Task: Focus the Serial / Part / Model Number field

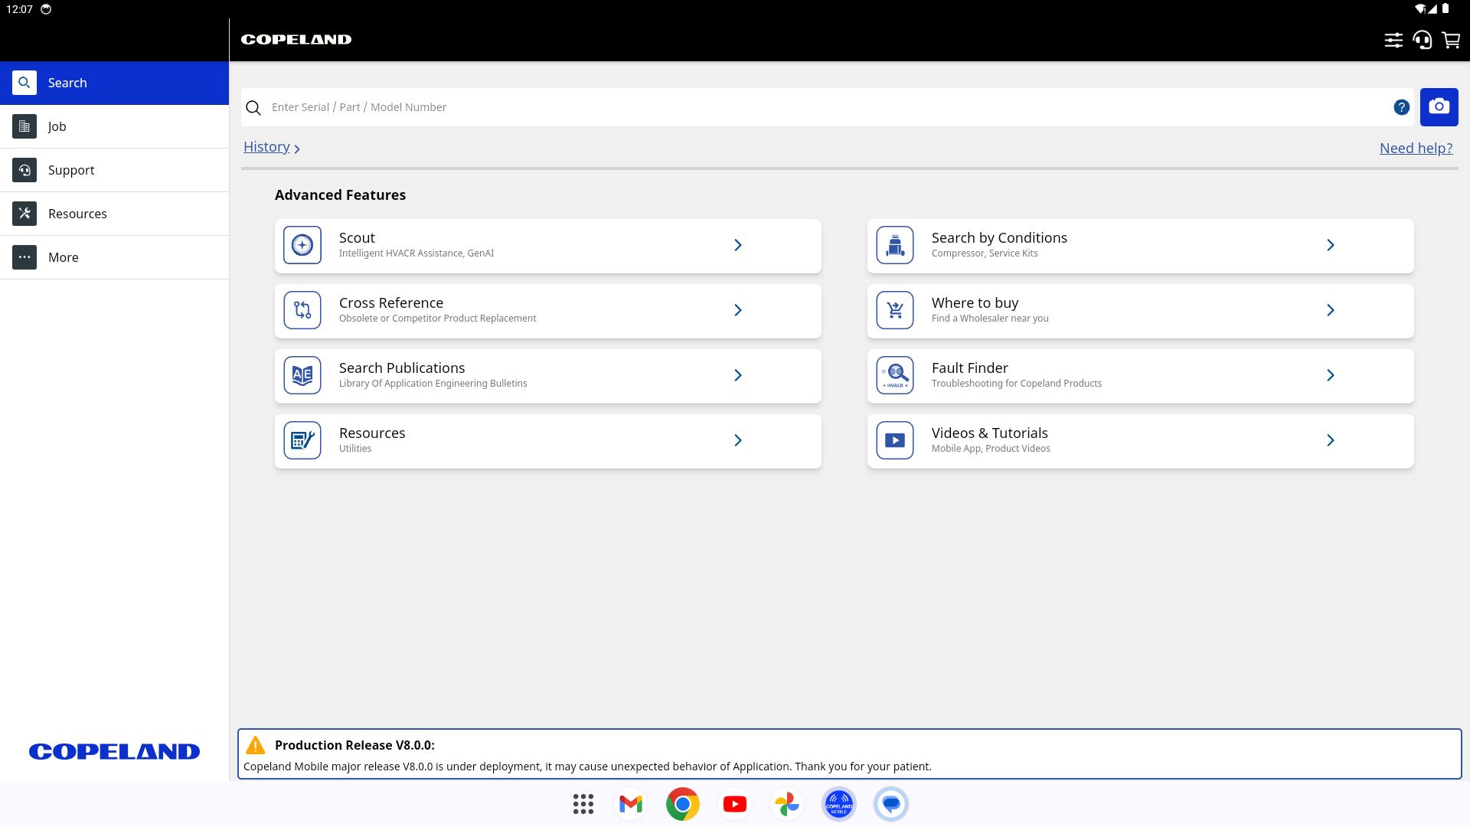Action: click(827, 107)
